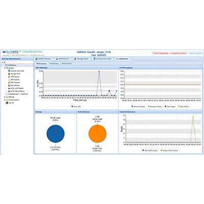Image resolution: width=204 pixels, height=204 pixels.
Task: Click the orange Cache Memory pie chart
Action: click(x=97, y=134)
